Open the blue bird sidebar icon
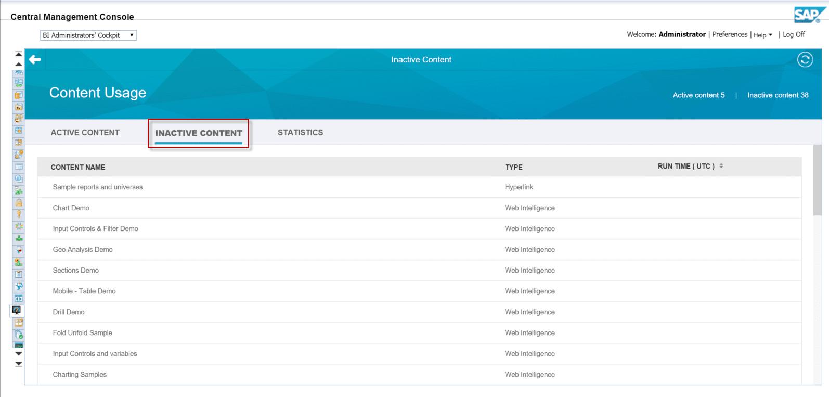The width and height of the screenshot is (829, 397). [x=19, y=286]
